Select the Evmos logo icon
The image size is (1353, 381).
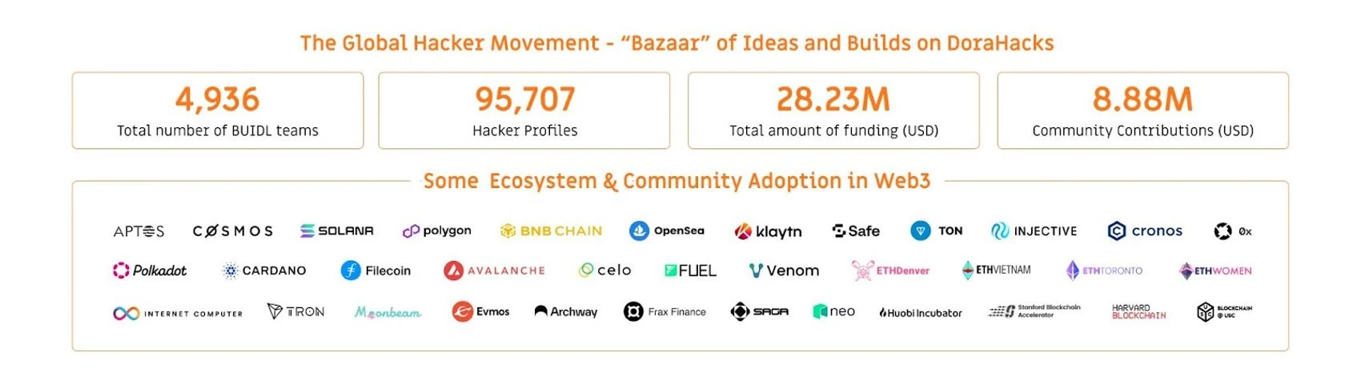point(462,311)
